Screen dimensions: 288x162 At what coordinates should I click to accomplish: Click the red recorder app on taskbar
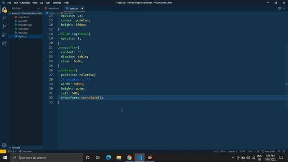point(150,157)
